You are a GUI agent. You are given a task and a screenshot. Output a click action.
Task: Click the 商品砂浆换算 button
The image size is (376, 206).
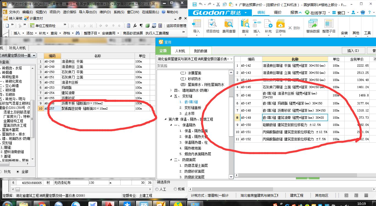tap(133, 33)
